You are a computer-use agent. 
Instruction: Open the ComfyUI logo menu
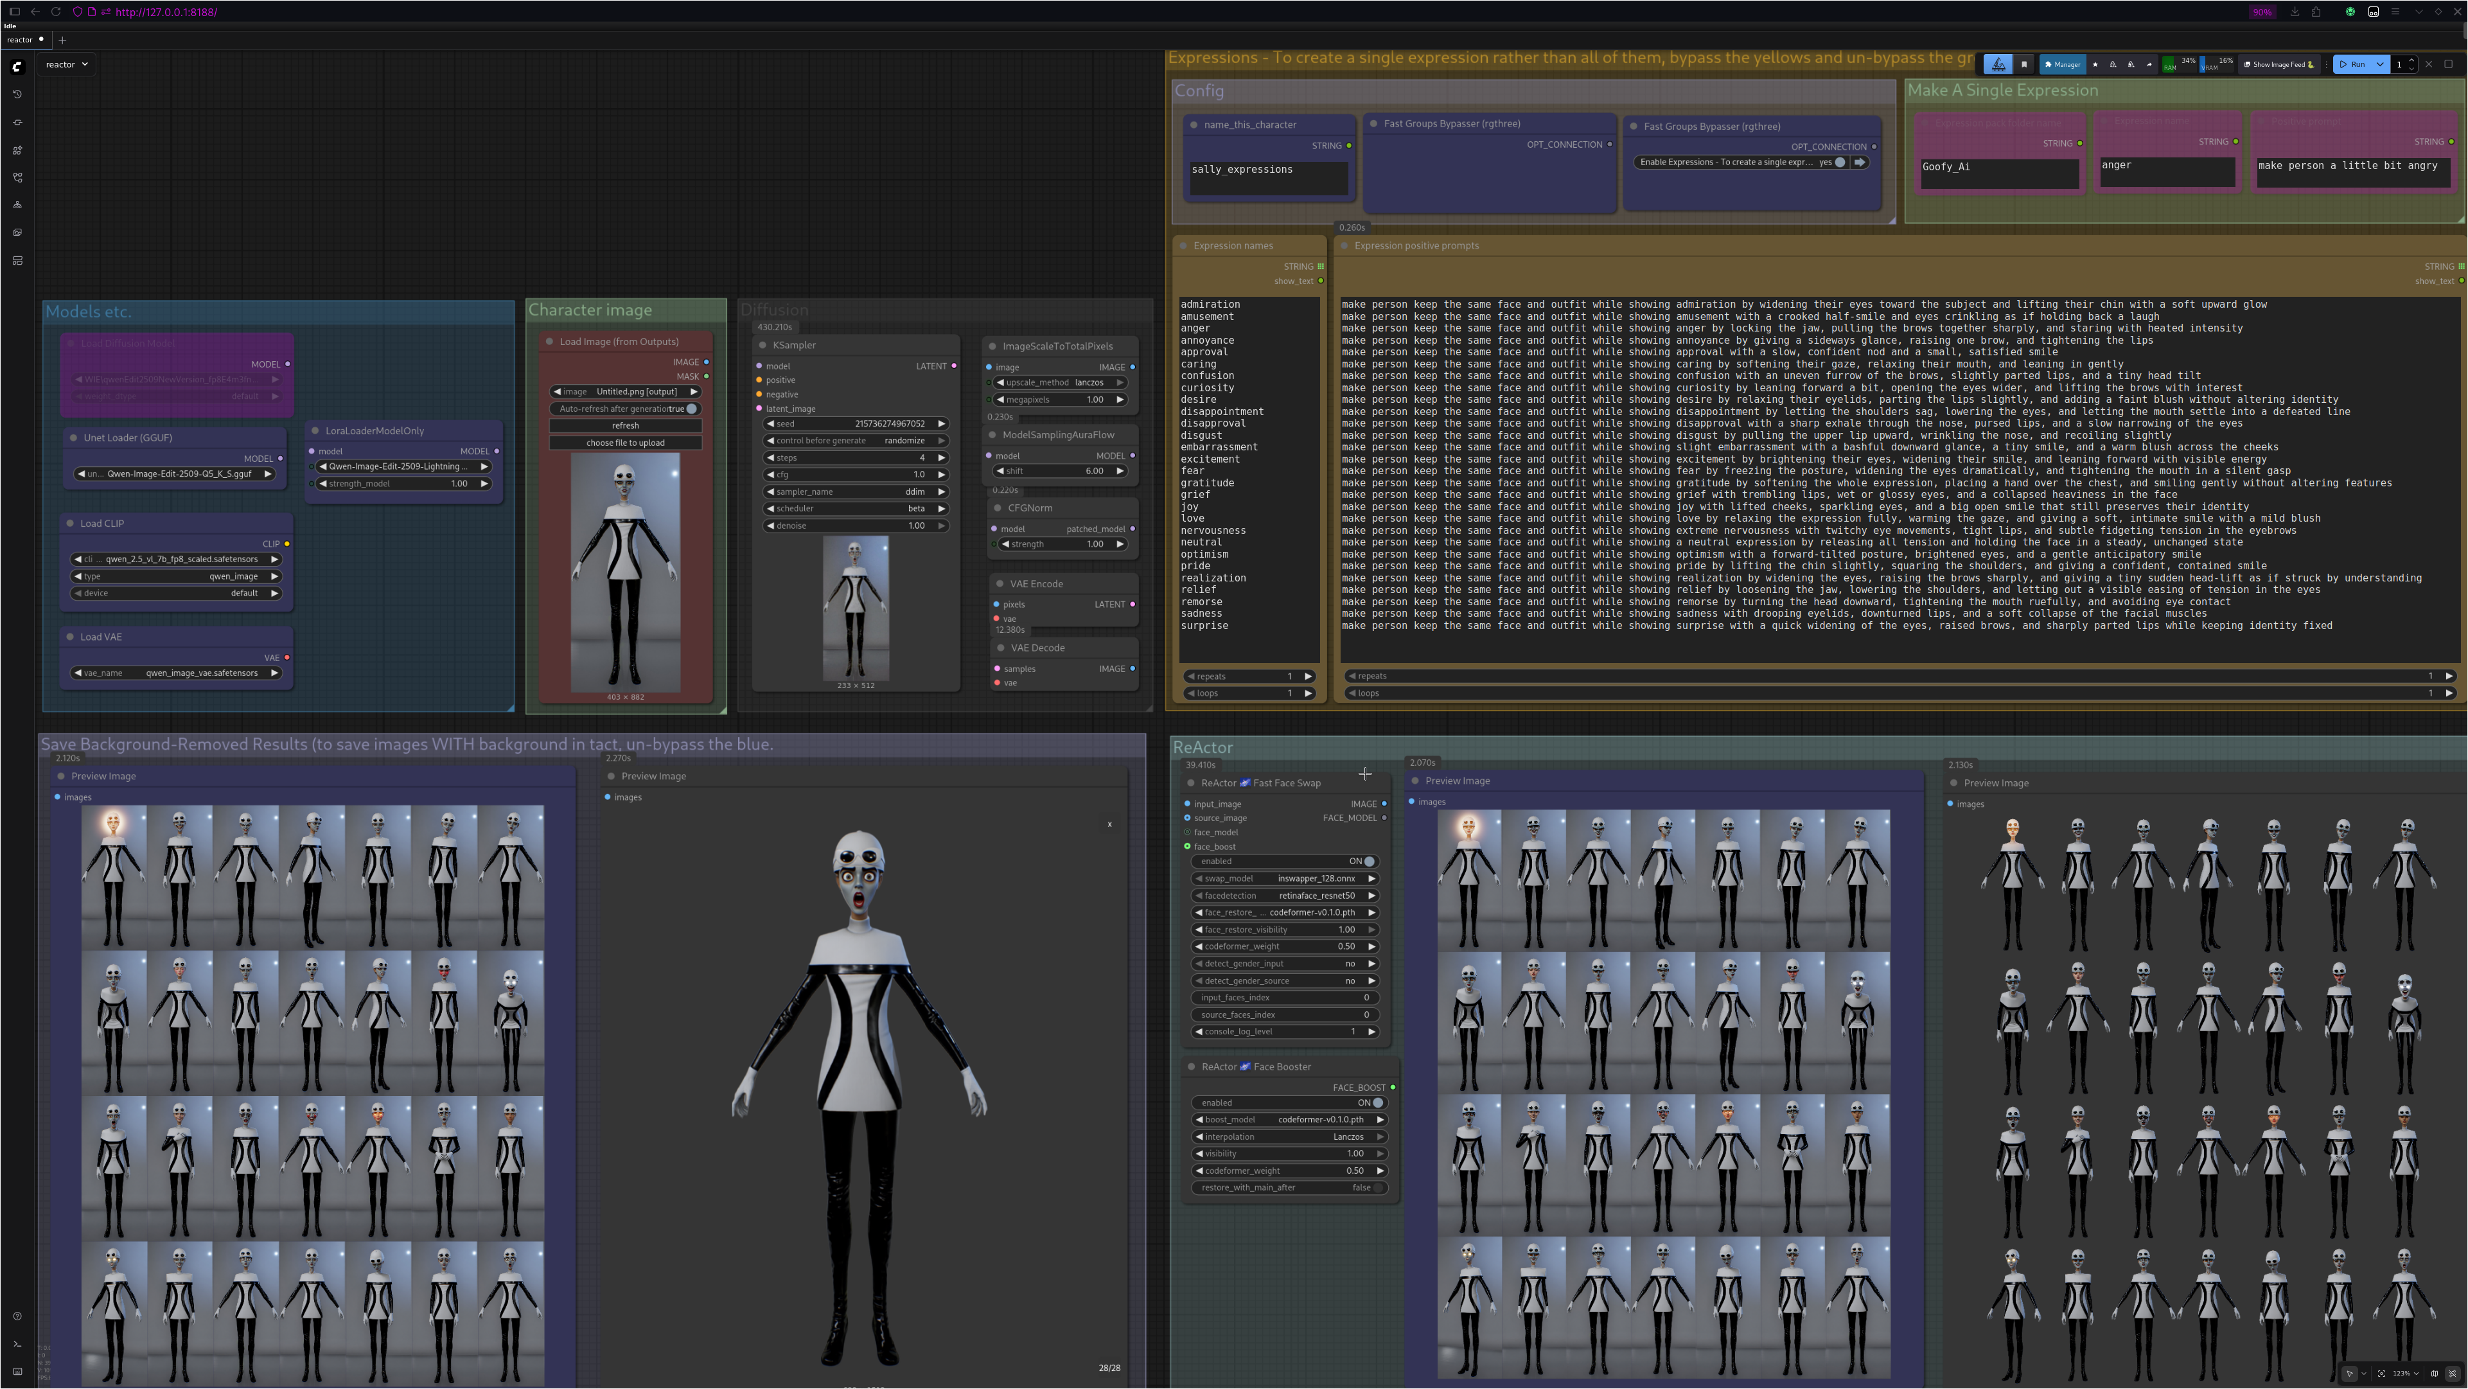coord(17,66)
